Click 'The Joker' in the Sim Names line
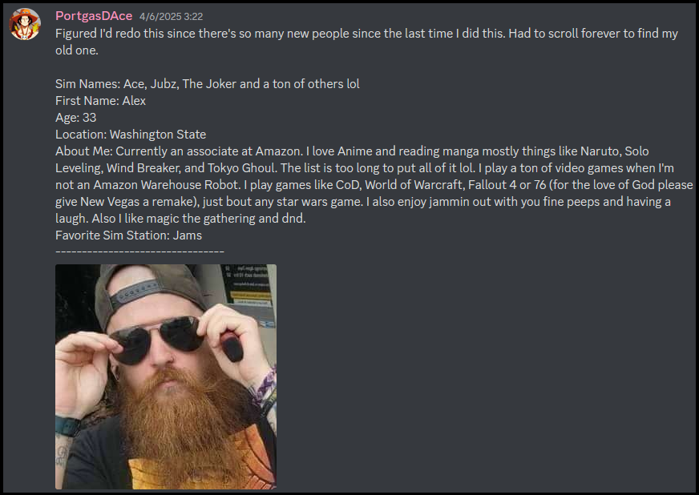Image resolution: width=699 pixels, height=495 pixels. click(x=209, y=84)
